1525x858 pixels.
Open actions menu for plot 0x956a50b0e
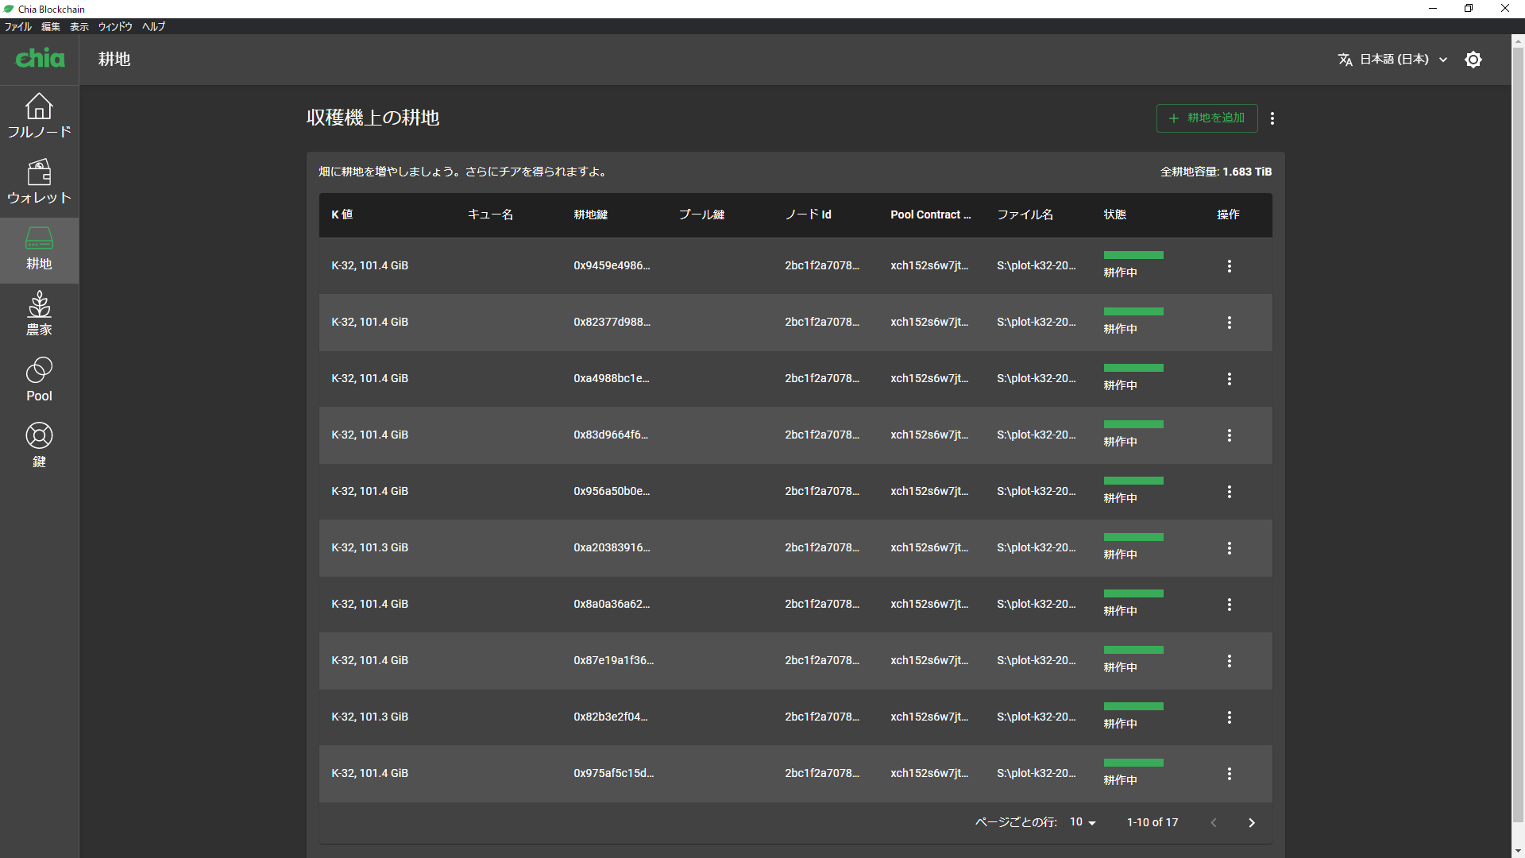[1230, 492]
